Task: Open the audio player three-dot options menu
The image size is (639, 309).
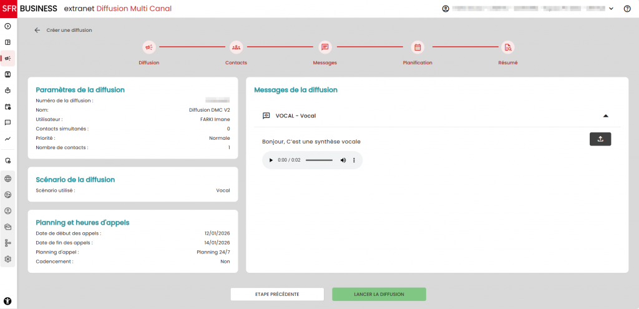Action: [354, 160]
